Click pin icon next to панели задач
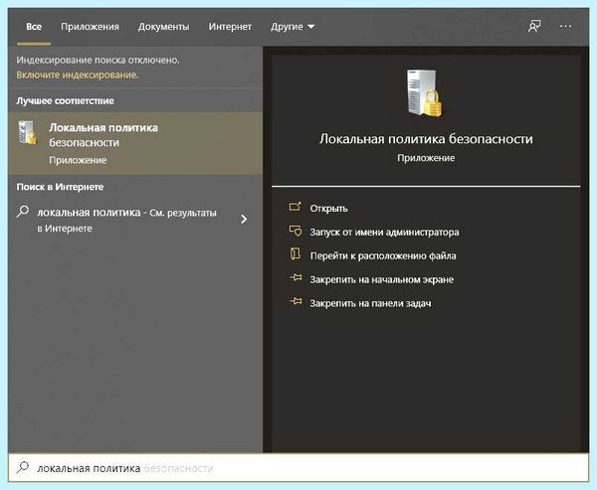The image size is (597, 490). point(296,302)
